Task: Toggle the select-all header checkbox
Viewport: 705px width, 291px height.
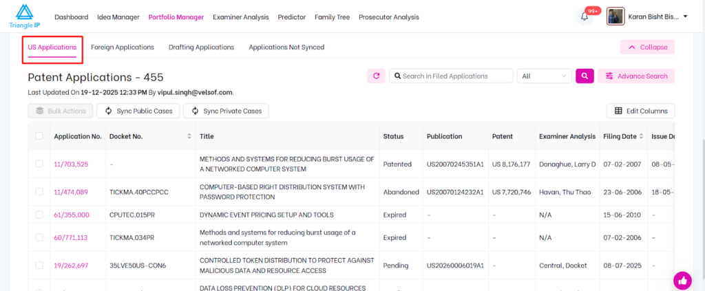Action: 39,136
